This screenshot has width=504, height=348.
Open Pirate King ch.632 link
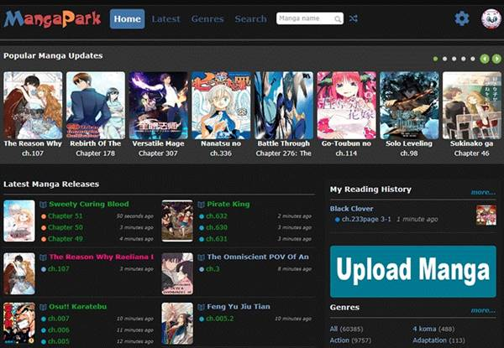point(216,216)
